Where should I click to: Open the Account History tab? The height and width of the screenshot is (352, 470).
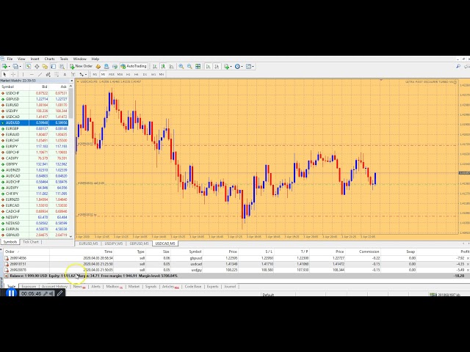[x=54, y=287]
